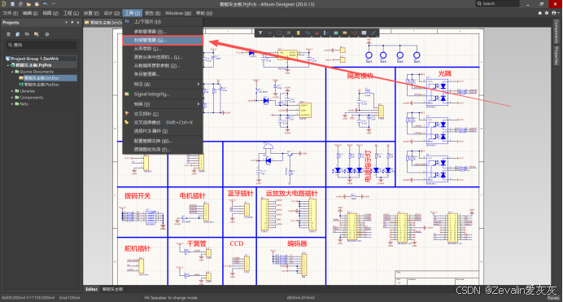This screenshot has height=302, width=563.
Task: Click the Redo arrow icon
Action: coord(54,4)
